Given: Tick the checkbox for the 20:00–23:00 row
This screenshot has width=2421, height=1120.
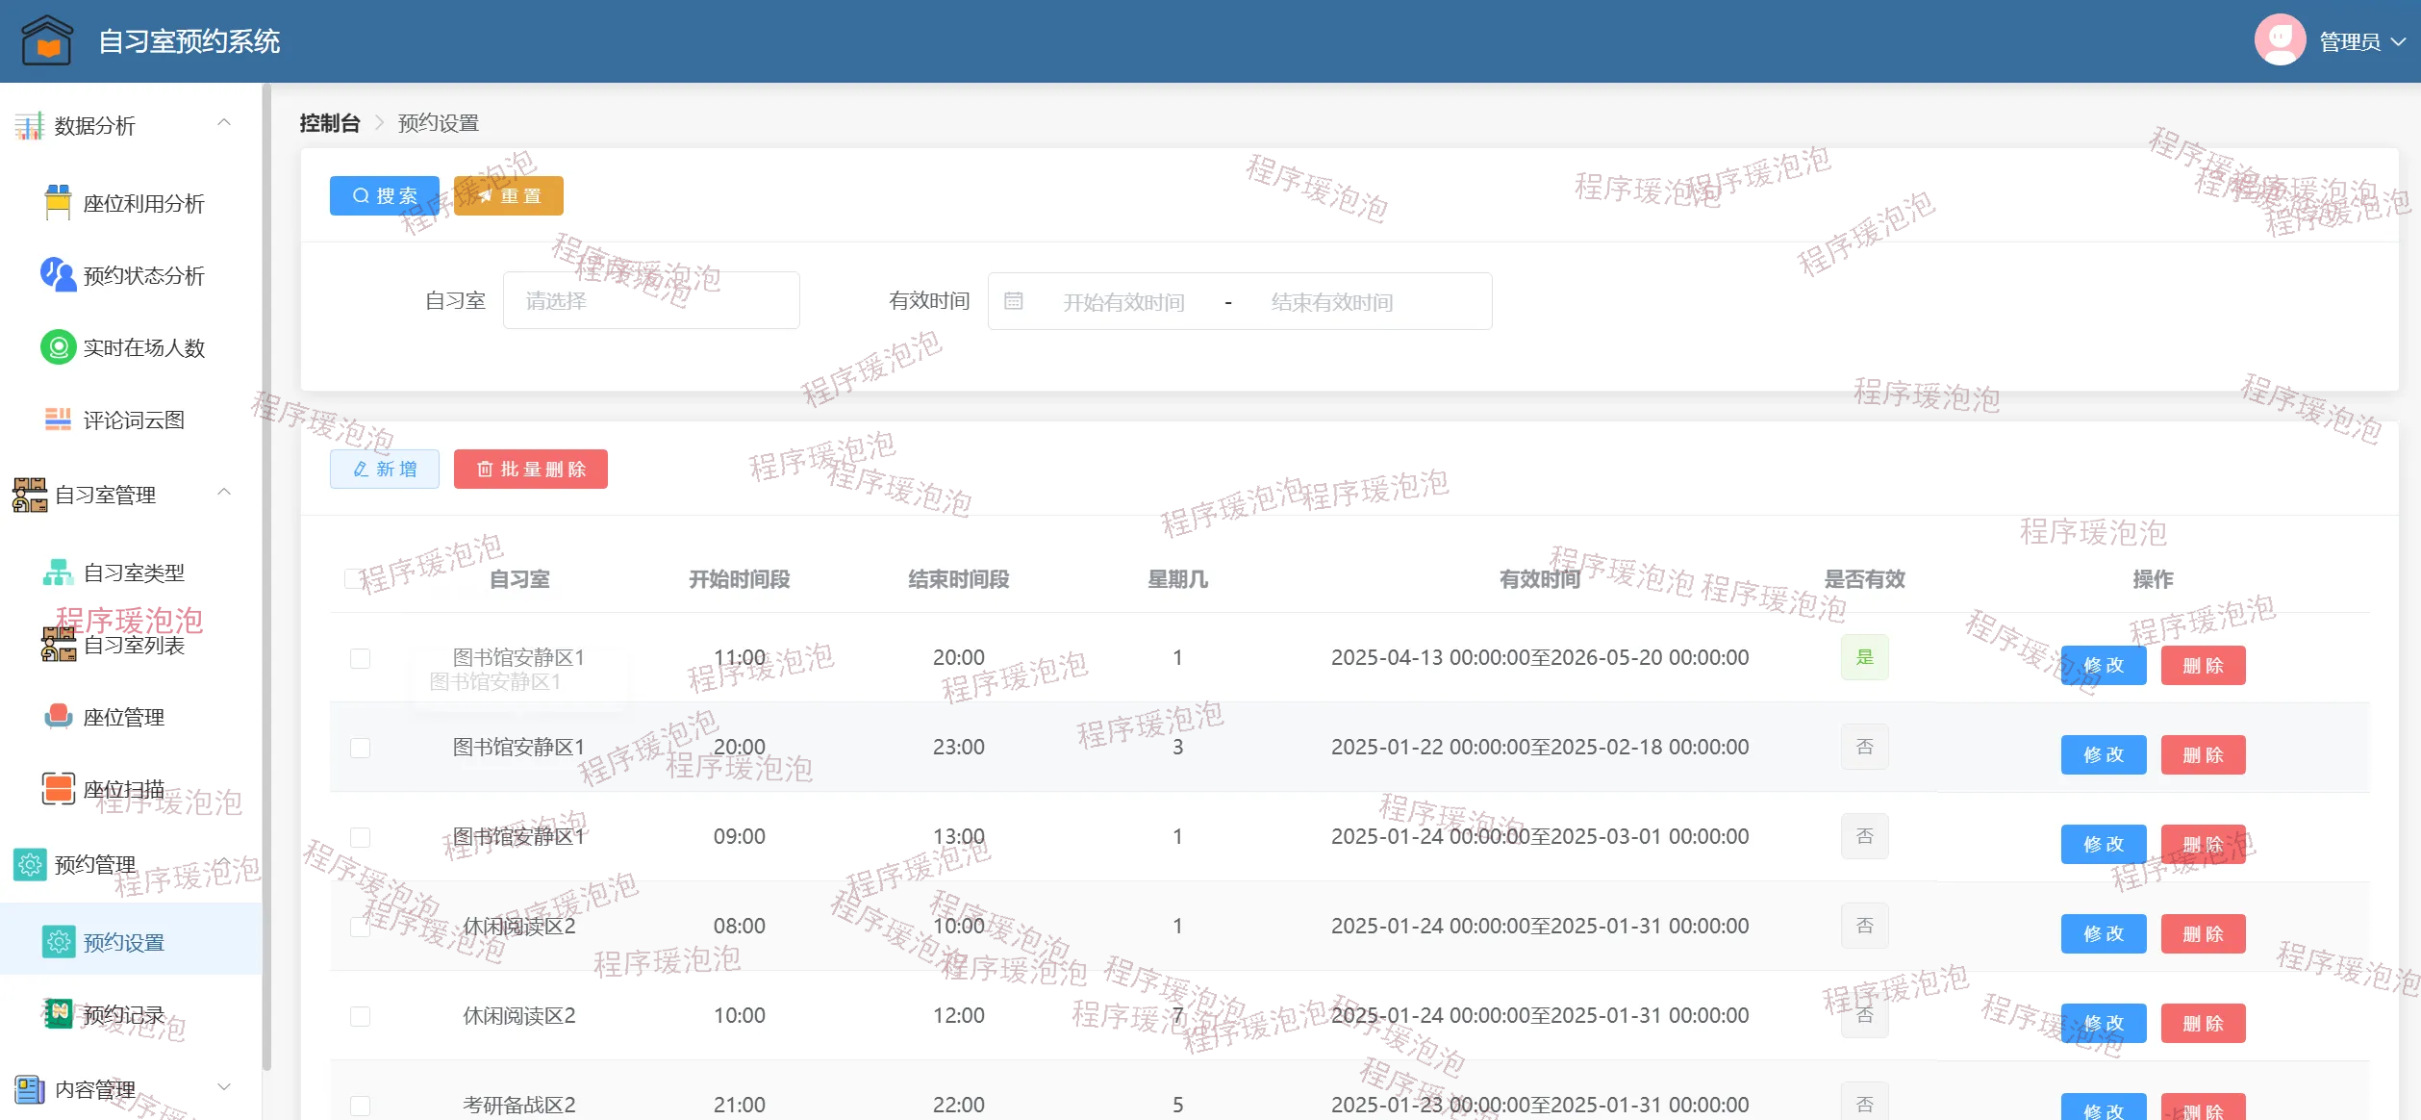Looking at the screenshot, I should [x=360, y=748].
